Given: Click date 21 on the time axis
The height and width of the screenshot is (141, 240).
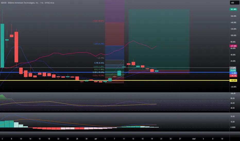Looking at the screenshot, I should [161, 139].
